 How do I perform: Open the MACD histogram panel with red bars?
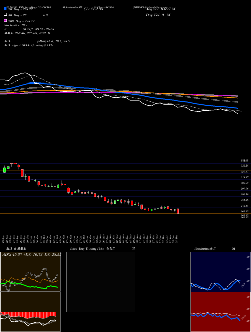[30, 312]
